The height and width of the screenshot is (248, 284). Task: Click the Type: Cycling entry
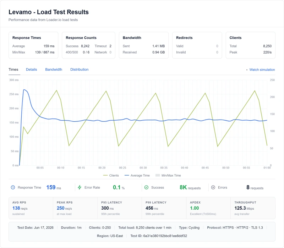[189, 227]
